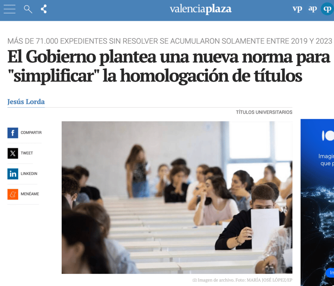Click the MENÉAME label
This screenshot has width=334, height=286.
pos(30,194)
